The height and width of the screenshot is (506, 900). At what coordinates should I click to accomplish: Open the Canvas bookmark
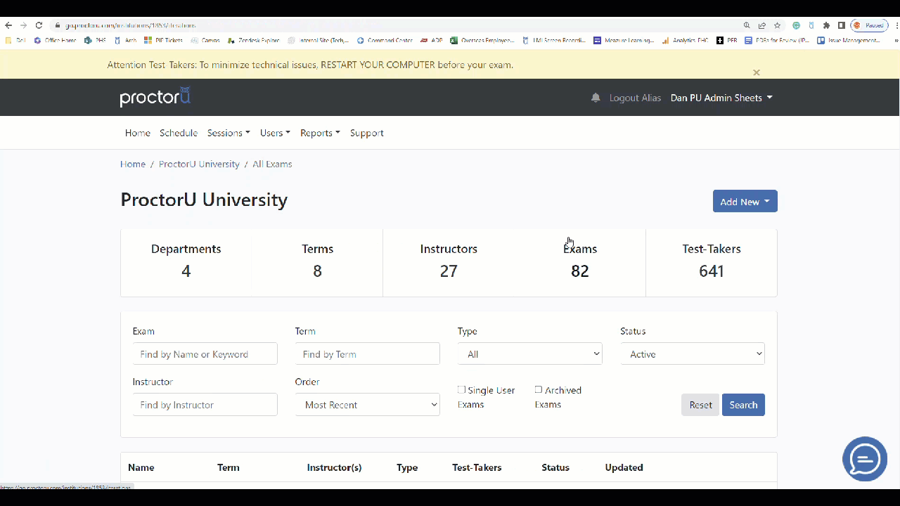pyautogui.click(x=205, y=41)
